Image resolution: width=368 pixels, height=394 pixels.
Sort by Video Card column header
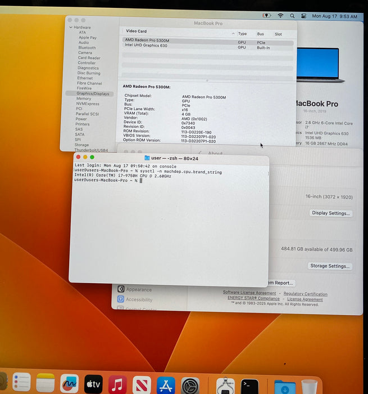136,31
